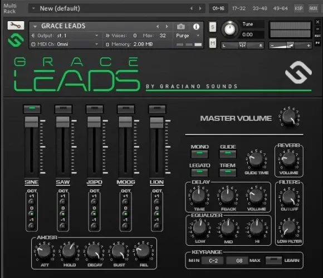Toggle the MONO button
This screenshot has width=323, height=278.
click(199, 154)
